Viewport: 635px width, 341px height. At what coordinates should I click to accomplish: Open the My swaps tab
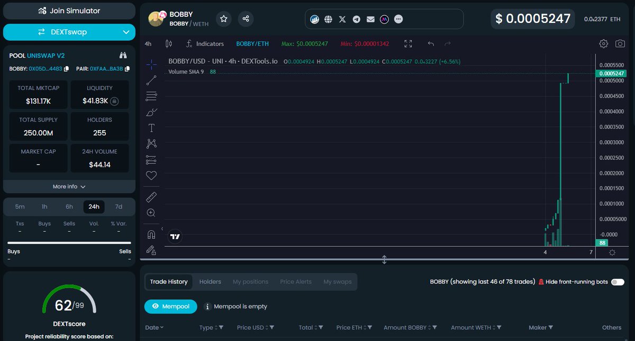pos(338,282)
